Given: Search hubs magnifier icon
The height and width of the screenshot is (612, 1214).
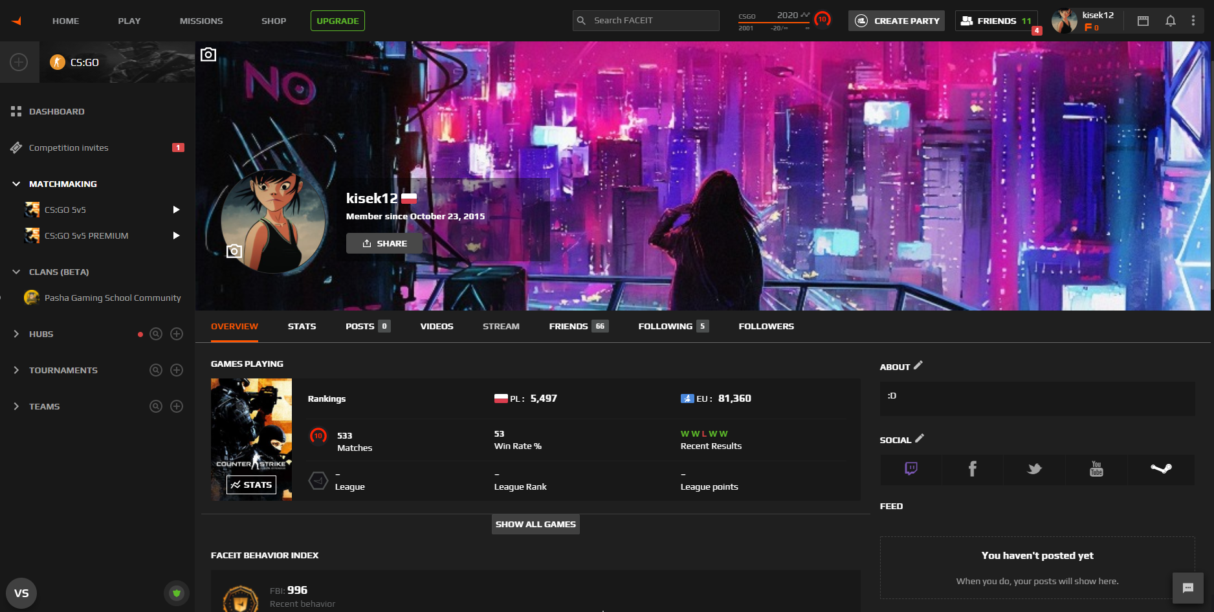Looking at the screenshot, I should pos(156,334).
